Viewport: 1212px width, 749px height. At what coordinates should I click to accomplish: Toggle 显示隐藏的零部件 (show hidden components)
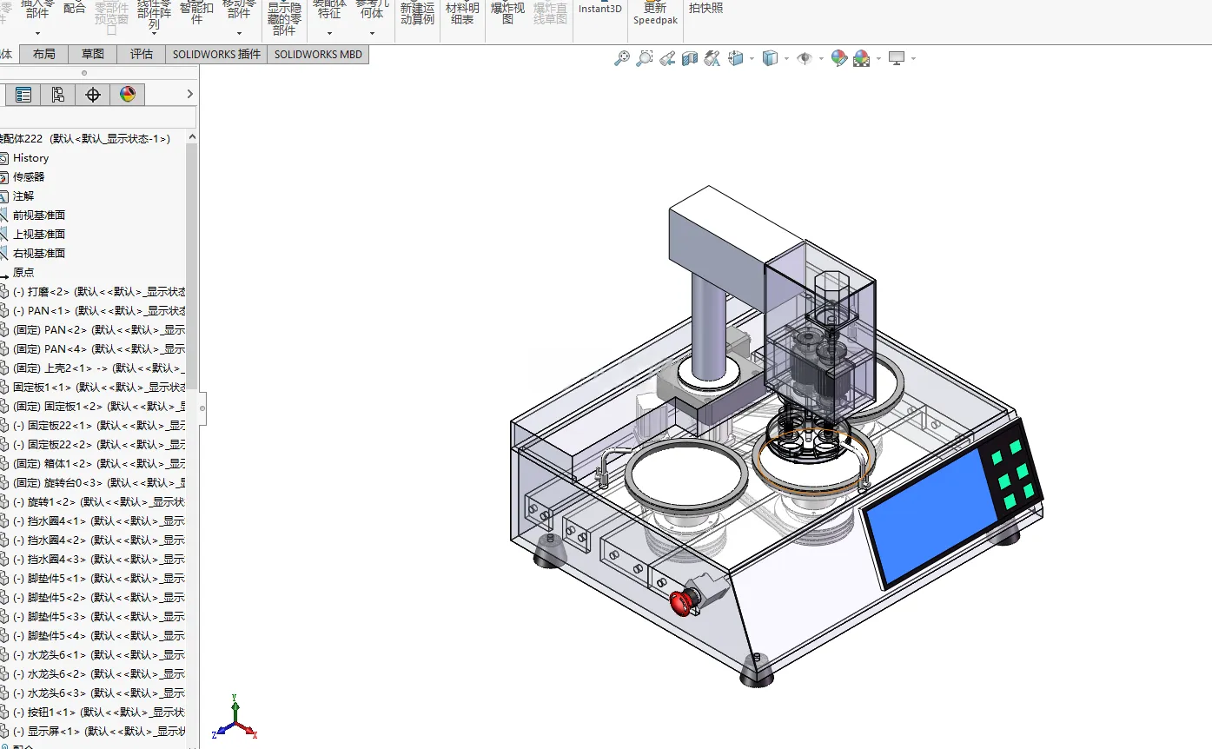tap(284, 18)
